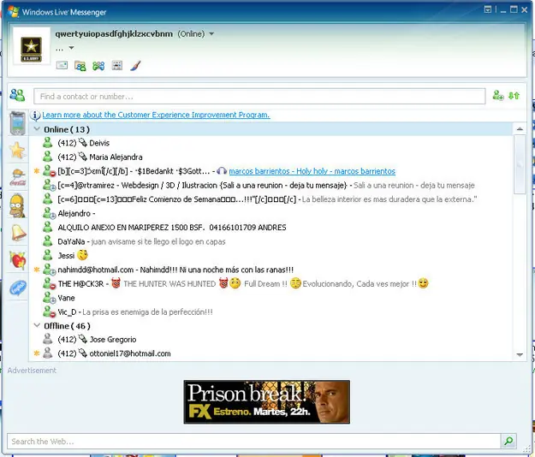This screenshot has width=535, height=457.
Task: Open the mobile phone sidebar tab
Action: pos(17,123)
